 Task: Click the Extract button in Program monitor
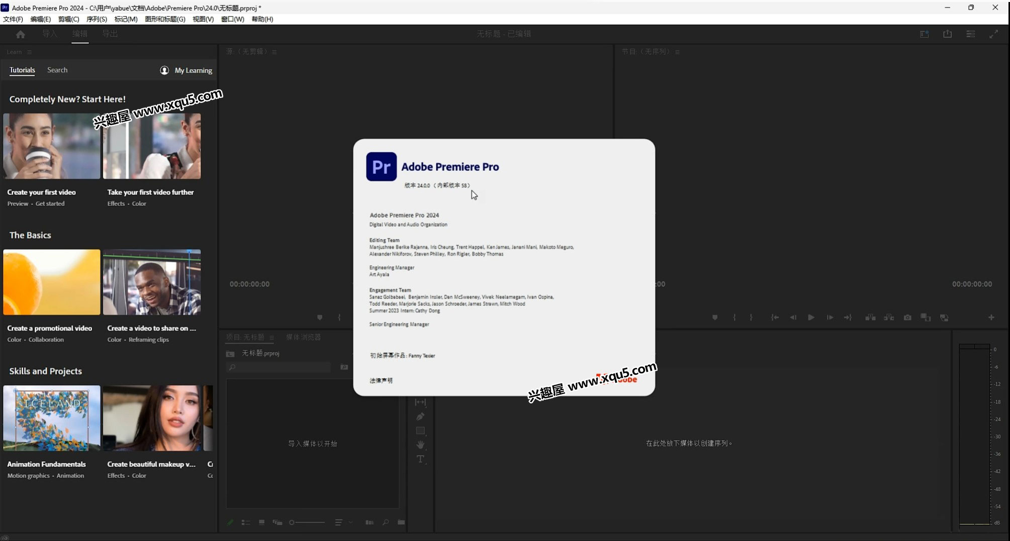pyautogui.click(x=889, y=317)
